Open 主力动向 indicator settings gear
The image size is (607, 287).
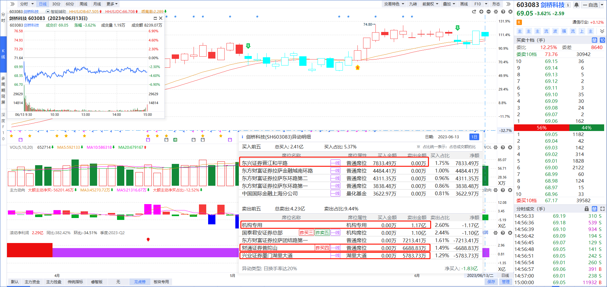pos(496,190)
